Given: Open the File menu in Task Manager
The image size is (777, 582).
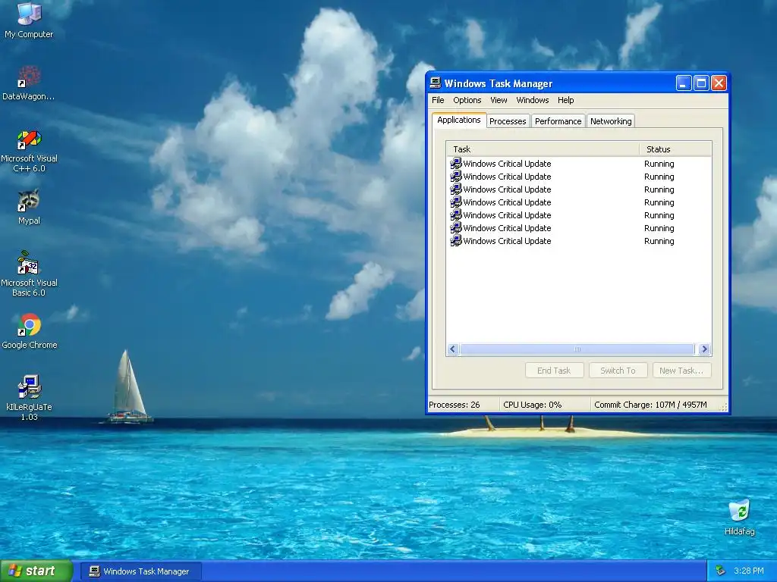Looking at the screenshot, I should pos(438,100).
